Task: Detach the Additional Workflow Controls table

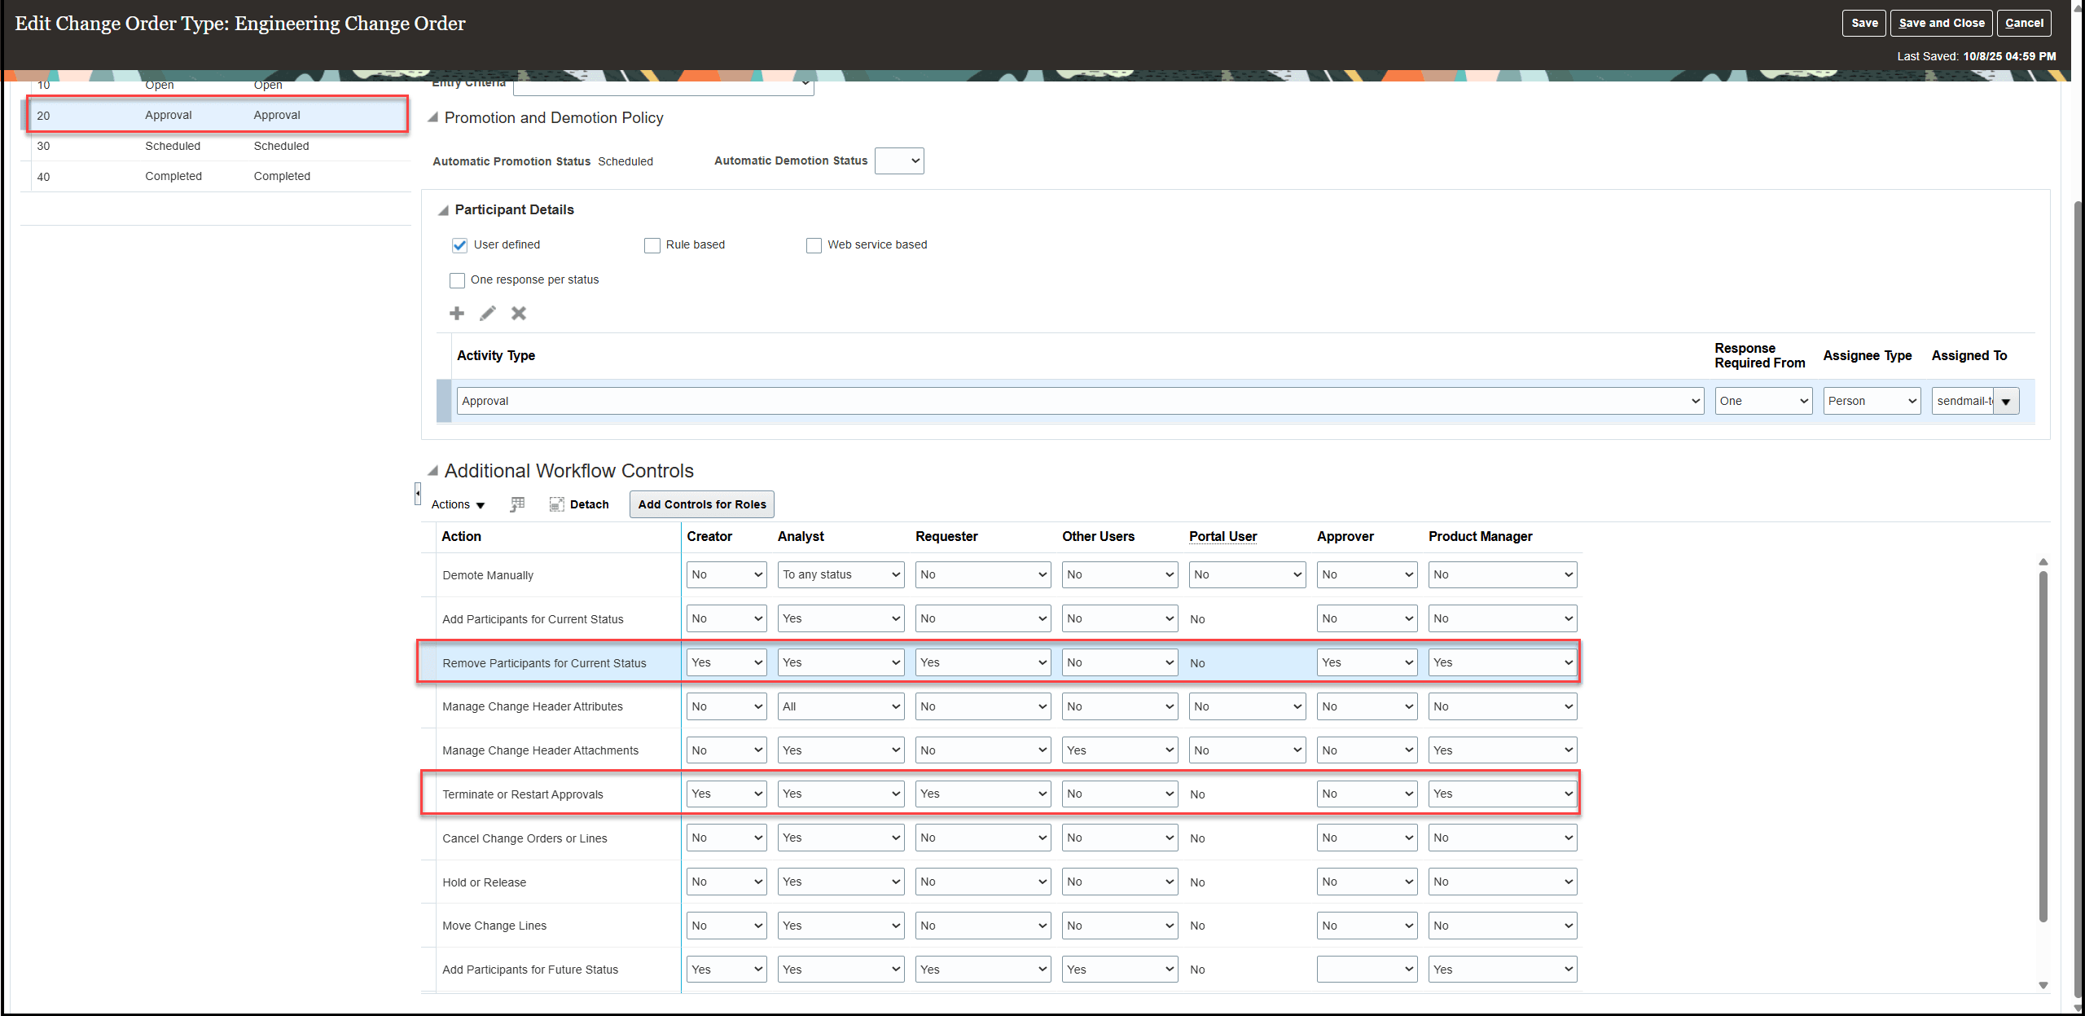Action: (579, 504)
